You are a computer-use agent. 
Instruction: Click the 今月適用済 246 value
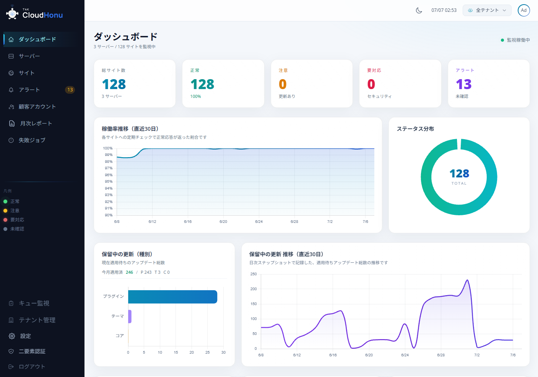(129, 272)
